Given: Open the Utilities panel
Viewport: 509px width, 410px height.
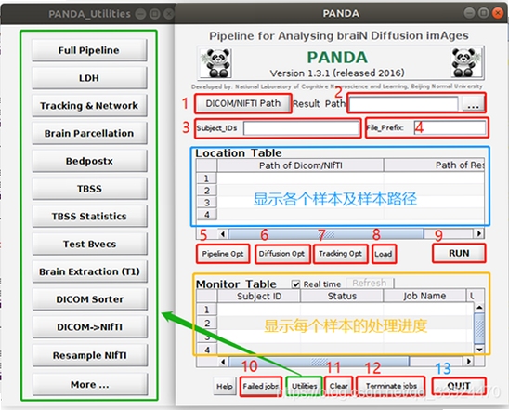Looking at the screenshot, I should [x=304, y=386].
